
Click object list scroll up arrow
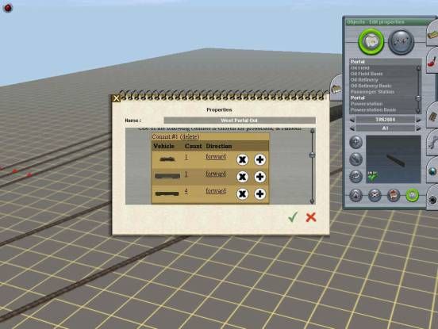[418, 68]
